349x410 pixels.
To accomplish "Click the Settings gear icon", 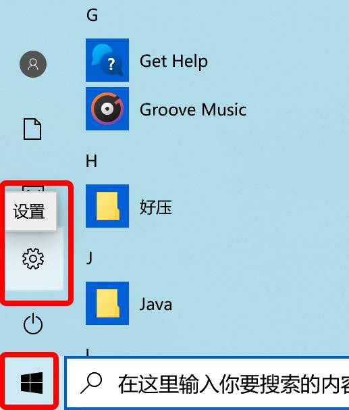I will 33,259.
